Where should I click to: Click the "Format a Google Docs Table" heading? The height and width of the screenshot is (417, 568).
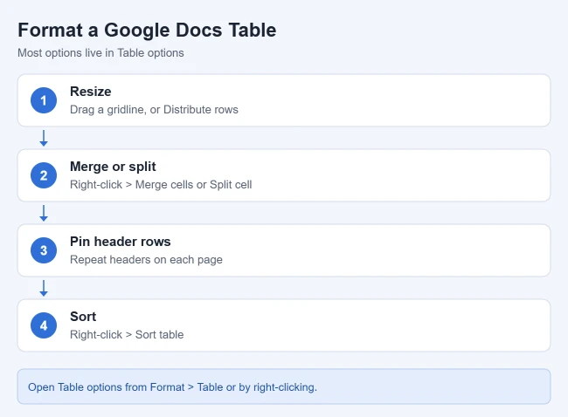click(x=147, y=30)
